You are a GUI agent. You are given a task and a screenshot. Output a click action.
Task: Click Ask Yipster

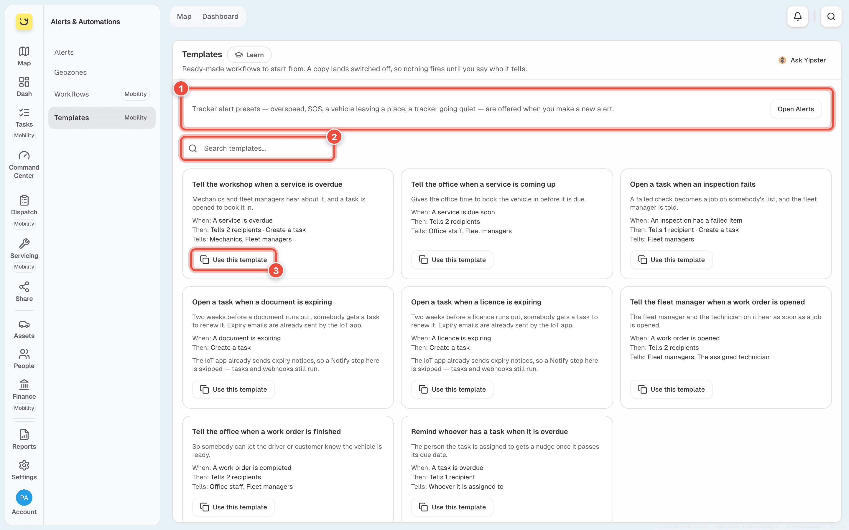(x=802, y=60)
